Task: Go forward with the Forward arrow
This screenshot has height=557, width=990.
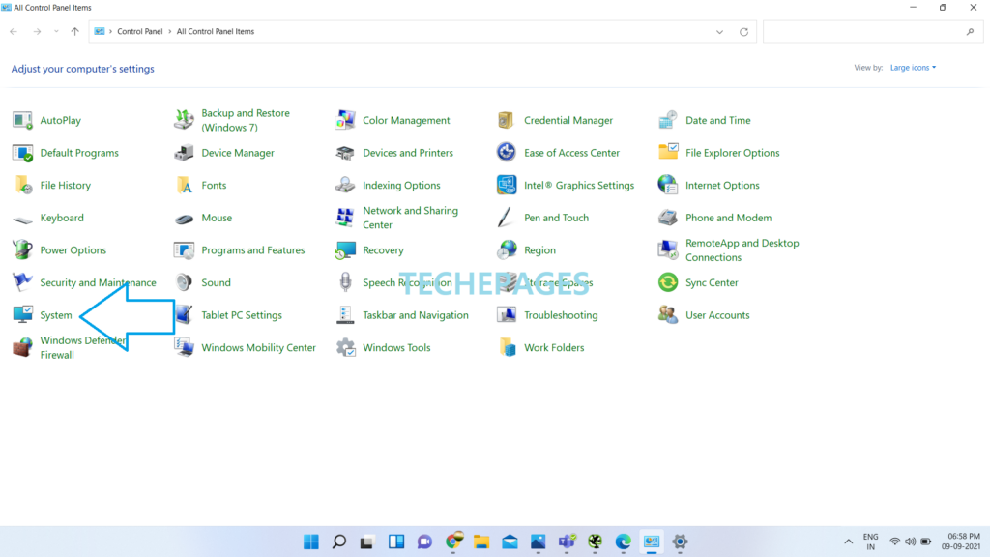Action: click(37, 31)
